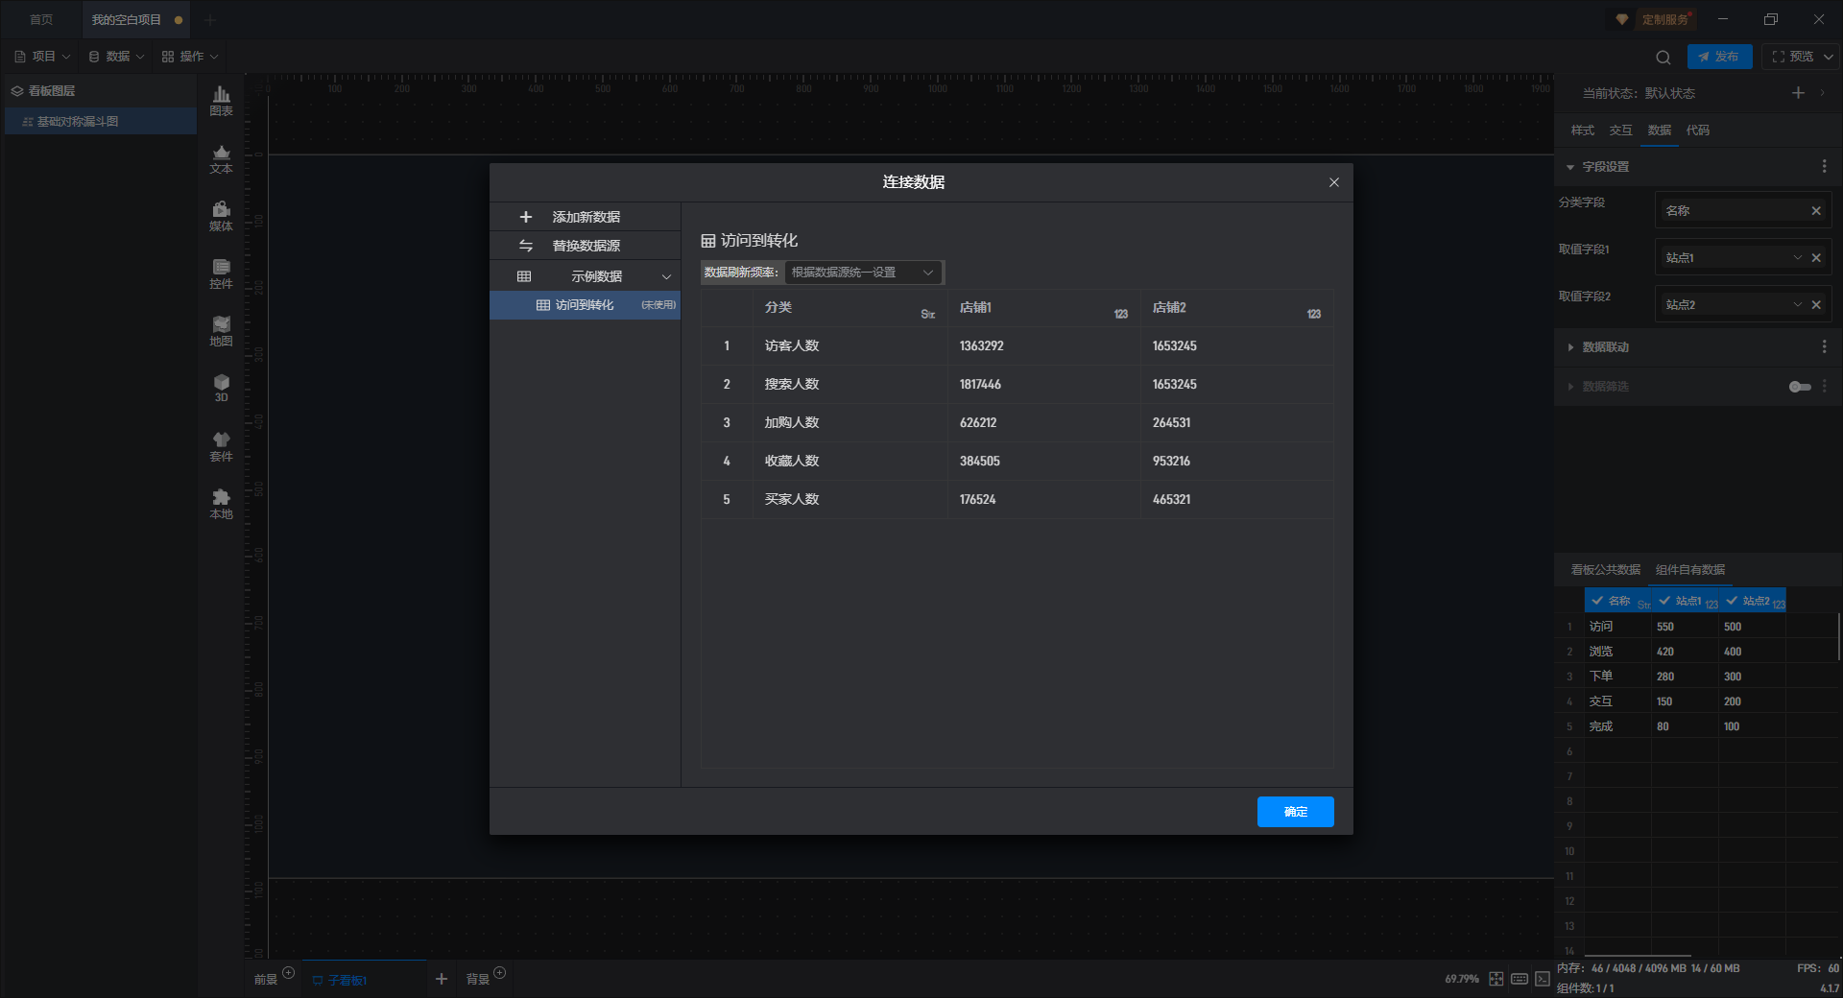Open the 图表 chart components panel
Image resolution: width=1843 pixels, height=998 pixels.
[x=221, y=100]
